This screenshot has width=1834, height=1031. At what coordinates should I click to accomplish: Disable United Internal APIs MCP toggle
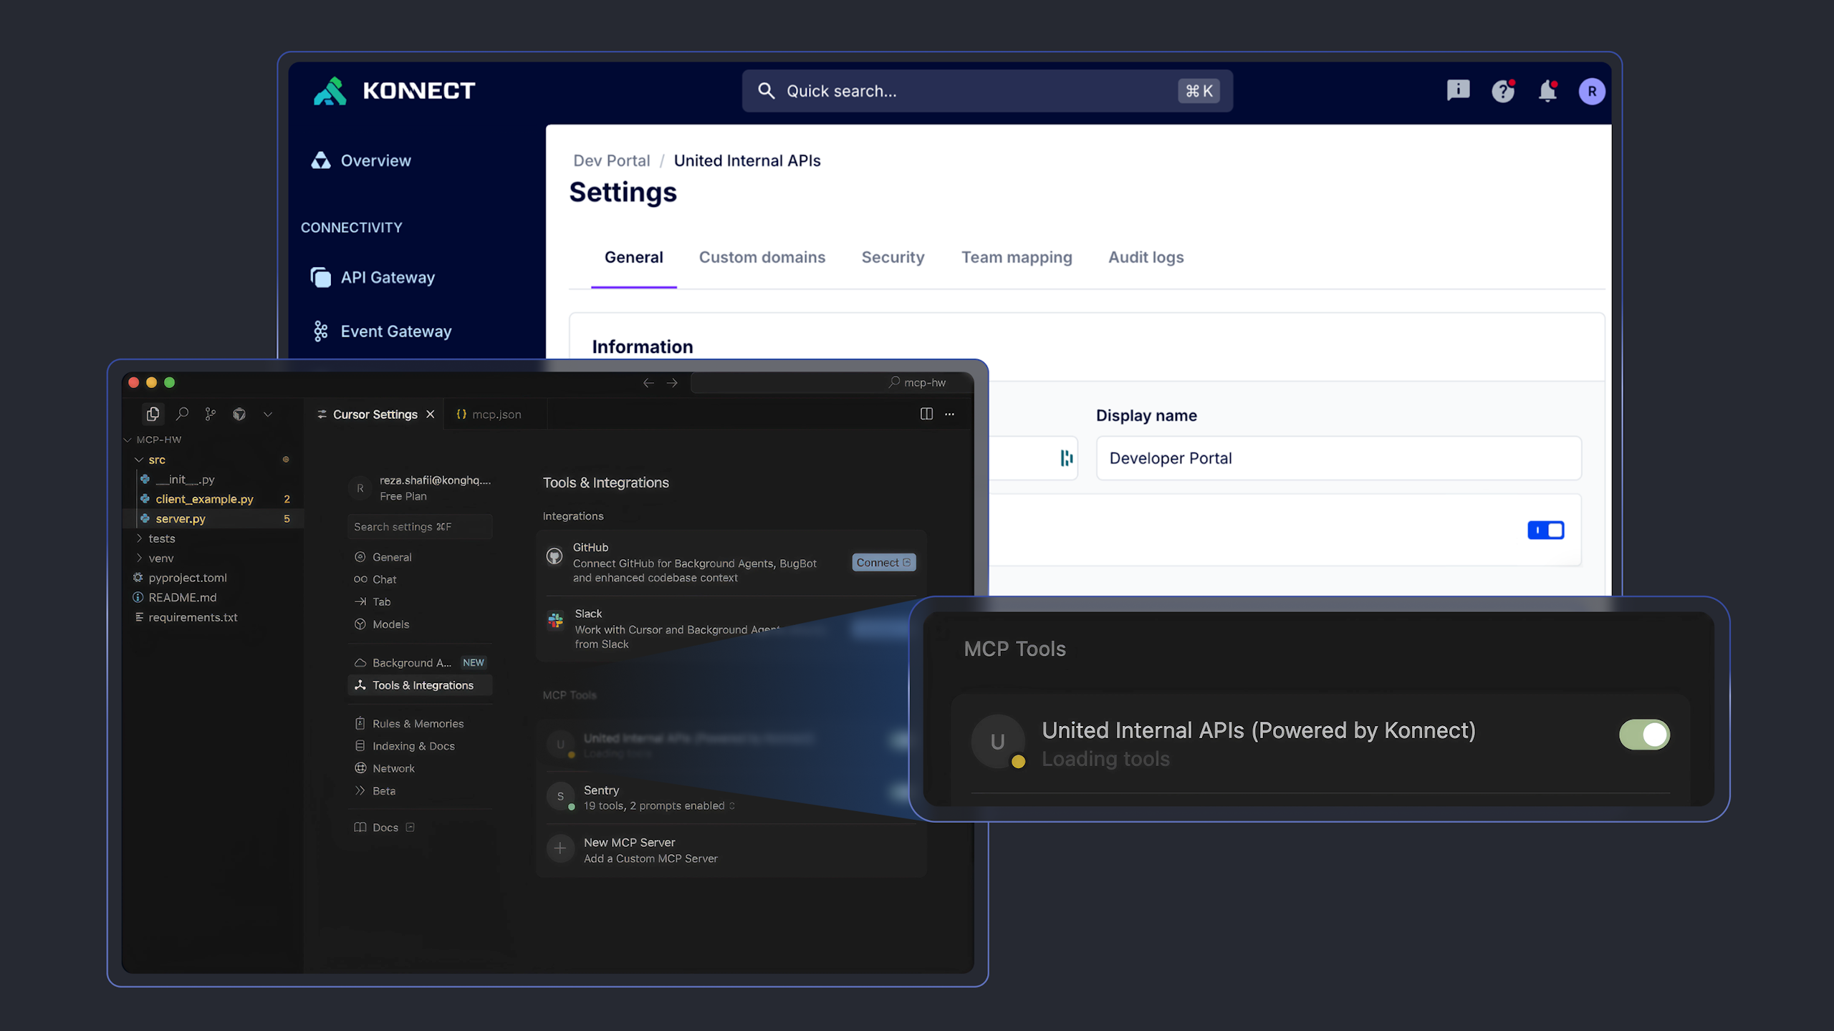pyautogui.click(x=1643, y=735)
